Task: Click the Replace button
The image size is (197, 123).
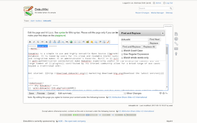Action: pyautogui.click(x=154, y=43)
